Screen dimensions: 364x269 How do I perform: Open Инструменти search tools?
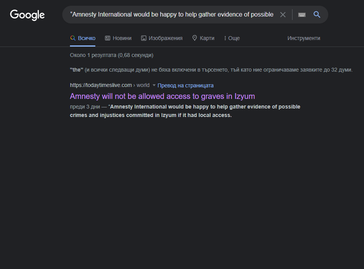(304, 38)
